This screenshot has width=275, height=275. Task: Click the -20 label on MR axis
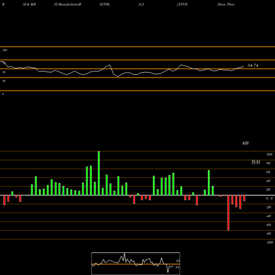pos(268,207)
